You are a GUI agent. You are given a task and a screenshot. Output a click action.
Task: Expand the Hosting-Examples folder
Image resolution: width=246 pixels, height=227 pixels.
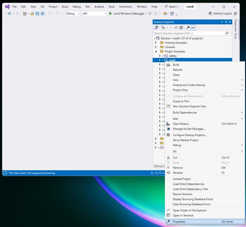(x=155, y=43)
